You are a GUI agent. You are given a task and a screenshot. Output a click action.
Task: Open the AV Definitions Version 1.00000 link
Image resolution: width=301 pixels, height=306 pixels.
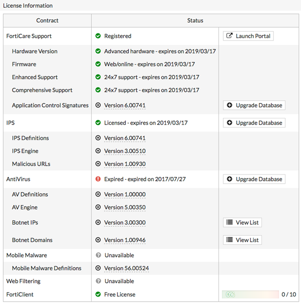tap(124, 195)
